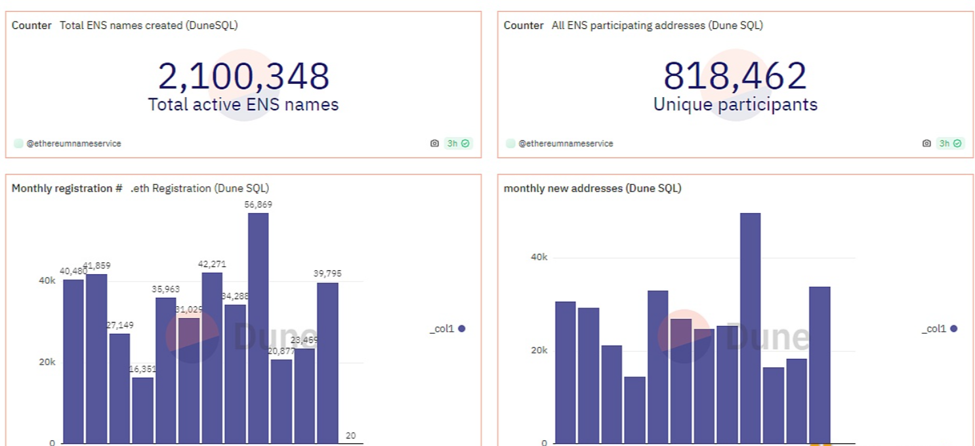Click the 3h refresh badge on Unique participants card
The image size is (975, 446).
pos(950,143)
